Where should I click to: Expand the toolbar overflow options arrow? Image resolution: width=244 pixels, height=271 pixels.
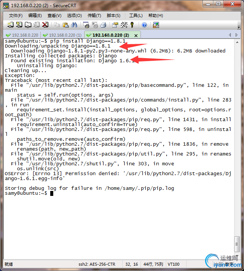pos(239,27)
